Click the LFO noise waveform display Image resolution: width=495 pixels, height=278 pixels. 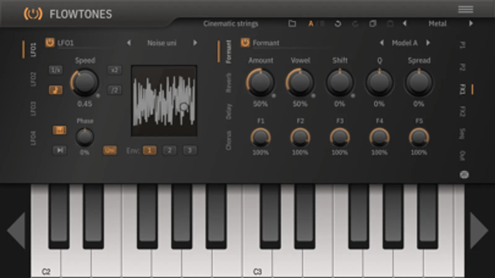[x=164, y=101]
